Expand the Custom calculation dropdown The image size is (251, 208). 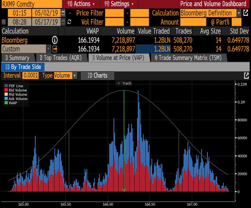pyautogui.click(x=48, y=49)
